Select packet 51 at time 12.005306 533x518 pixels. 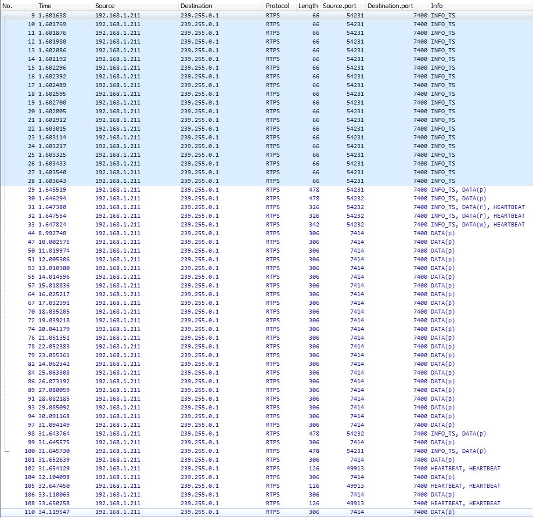click(x=266, y=260)
